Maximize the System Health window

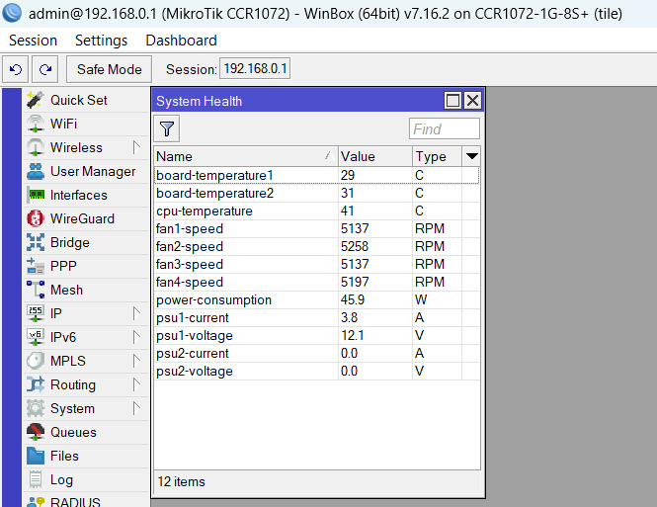tap(452, 101)
